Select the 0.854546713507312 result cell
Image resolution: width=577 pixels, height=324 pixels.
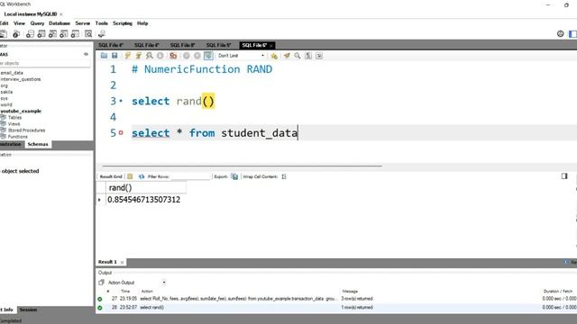(x=144, y=200)
